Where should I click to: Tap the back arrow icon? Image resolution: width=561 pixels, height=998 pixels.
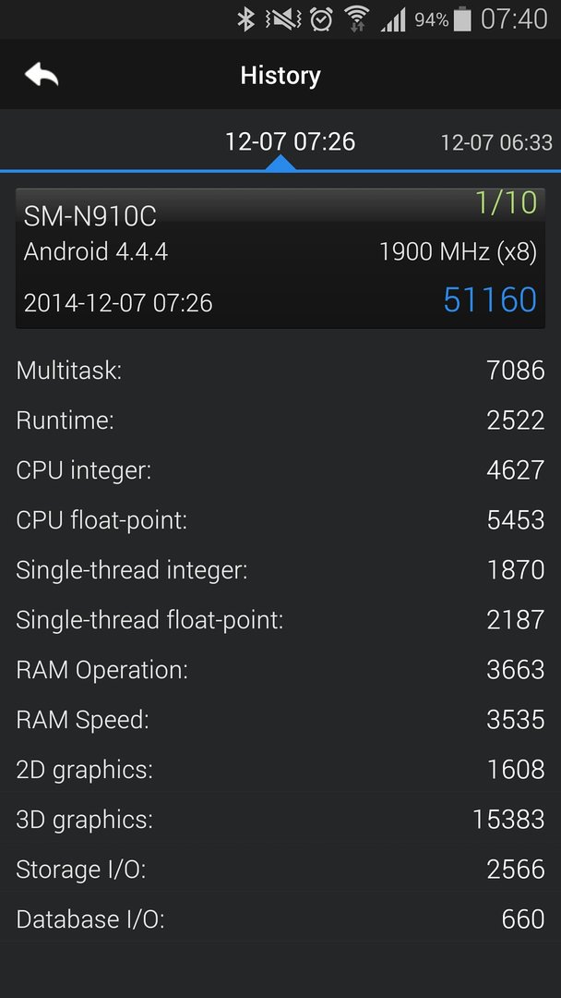pyautogui.click(x=42, y=75)
